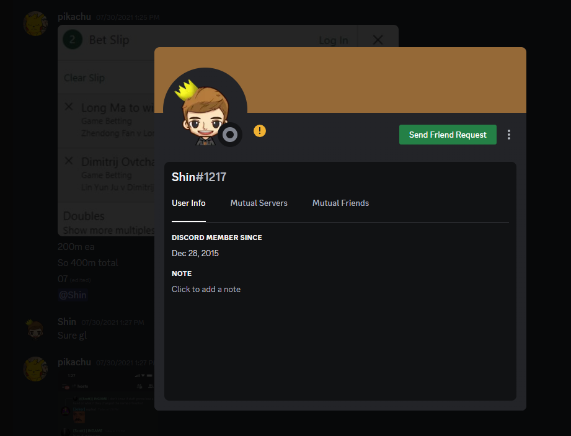The image size is (571, 436).
Task: Remove the Dimitrij Ovtcharov bet with X
Action: click(x=68, y=161)
